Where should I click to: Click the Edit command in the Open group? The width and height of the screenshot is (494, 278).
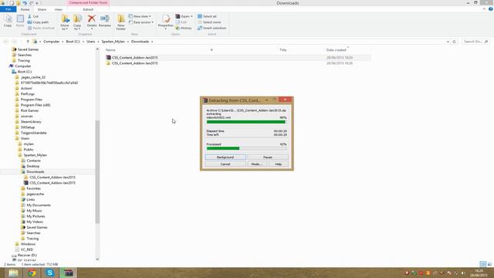coord(181,22)
